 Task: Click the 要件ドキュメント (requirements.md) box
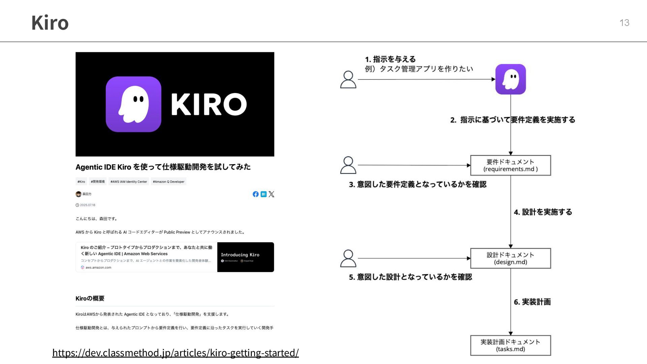pos(511,165)
